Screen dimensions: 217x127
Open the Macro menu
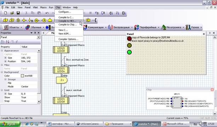tap(43, 7)
